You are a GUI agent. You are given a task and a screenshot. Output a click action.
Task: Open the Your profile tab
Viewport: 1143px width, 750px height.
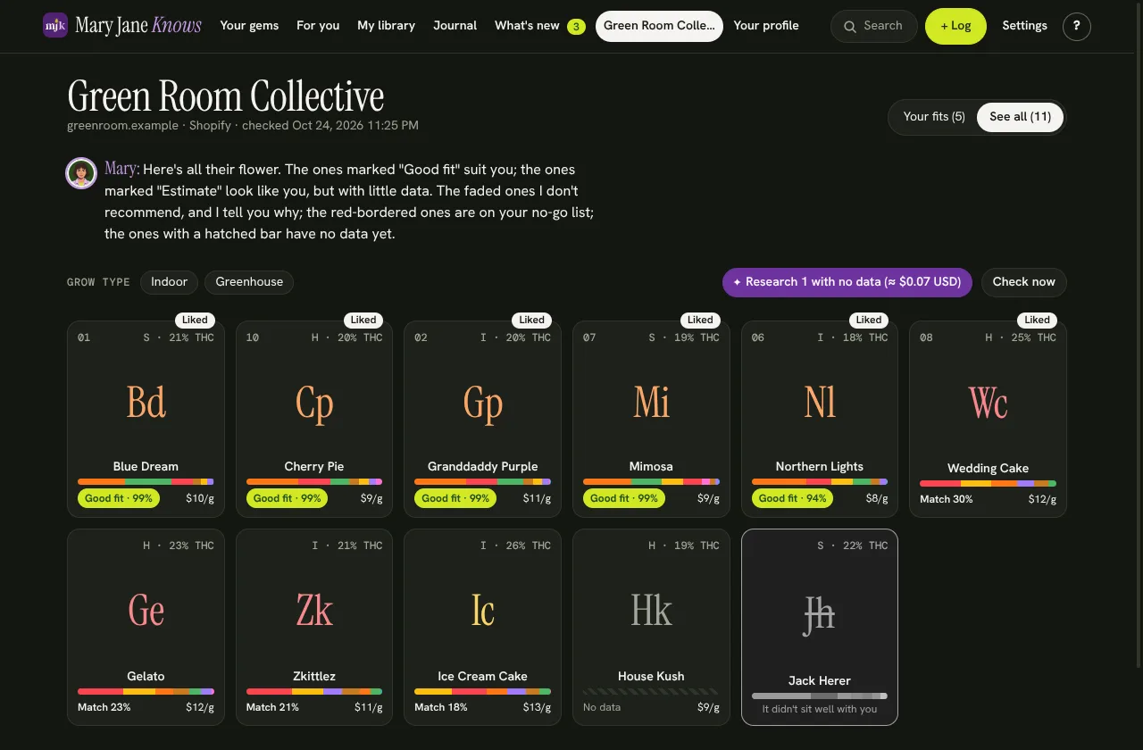tap(766, 26)
